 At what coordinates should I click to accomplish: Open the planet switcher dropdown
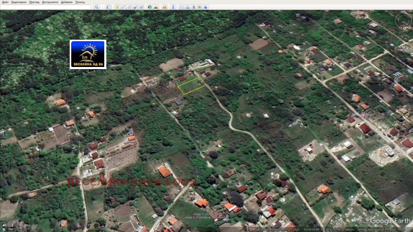(x=165, y=7)
